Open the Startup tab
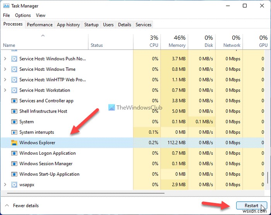This screenshot has height=215, width=271. (x=91, y=25)
